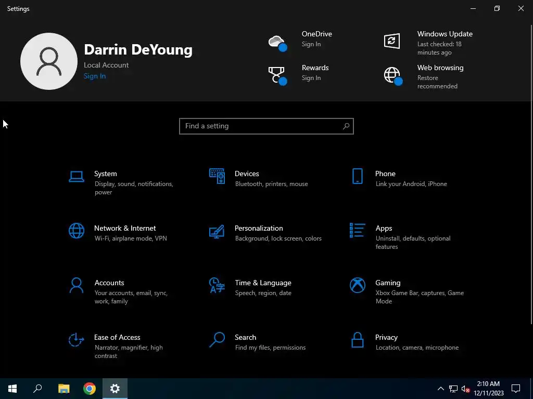Click the network tray icon
The height and width of the screenshot is (399, 533).
tap(453, 389)
